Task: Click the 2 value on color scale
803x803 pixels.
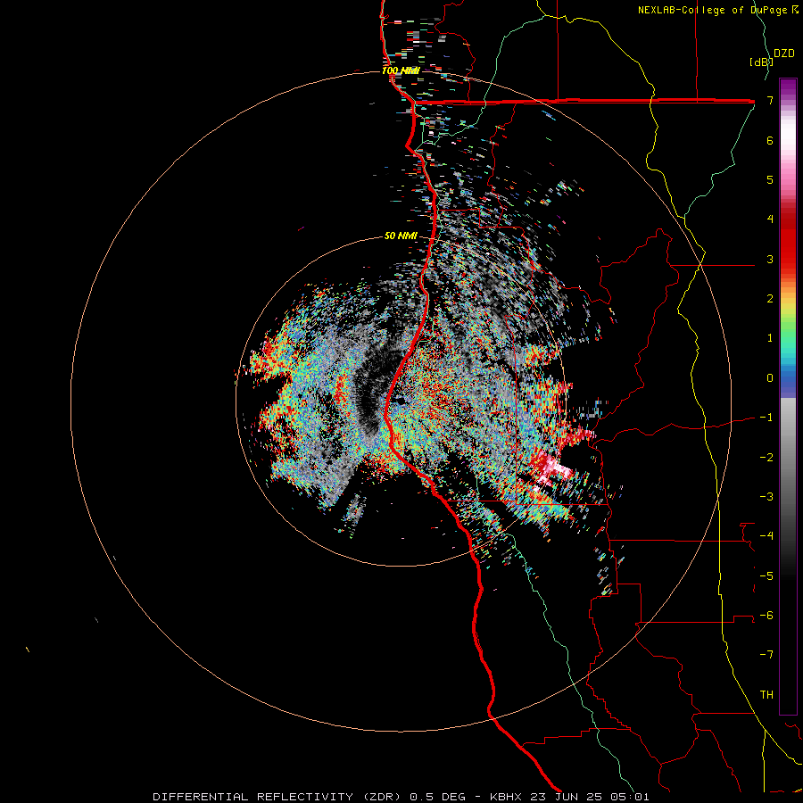Action: (x=770, y=299)
